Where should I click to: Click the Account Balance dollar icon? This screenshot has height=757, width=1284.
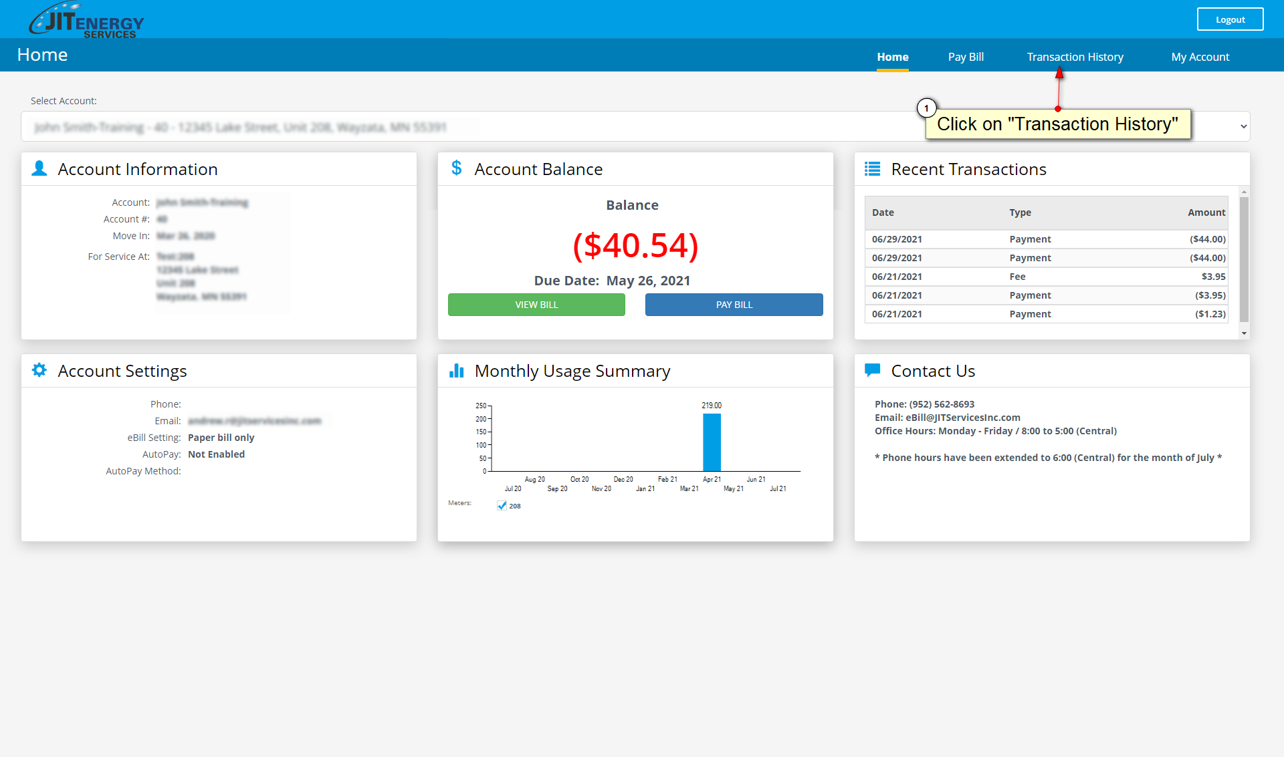pyautogui.click(x=456, y=168)
